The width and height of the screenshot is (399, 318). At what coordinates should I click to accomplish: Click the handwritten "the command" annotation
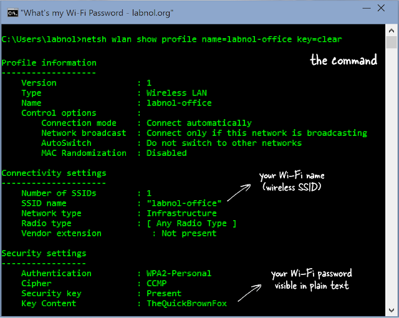tap(344, 60)
